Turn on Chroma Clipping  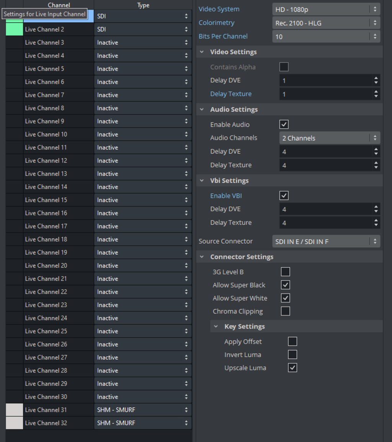click(x=285, y=312)
